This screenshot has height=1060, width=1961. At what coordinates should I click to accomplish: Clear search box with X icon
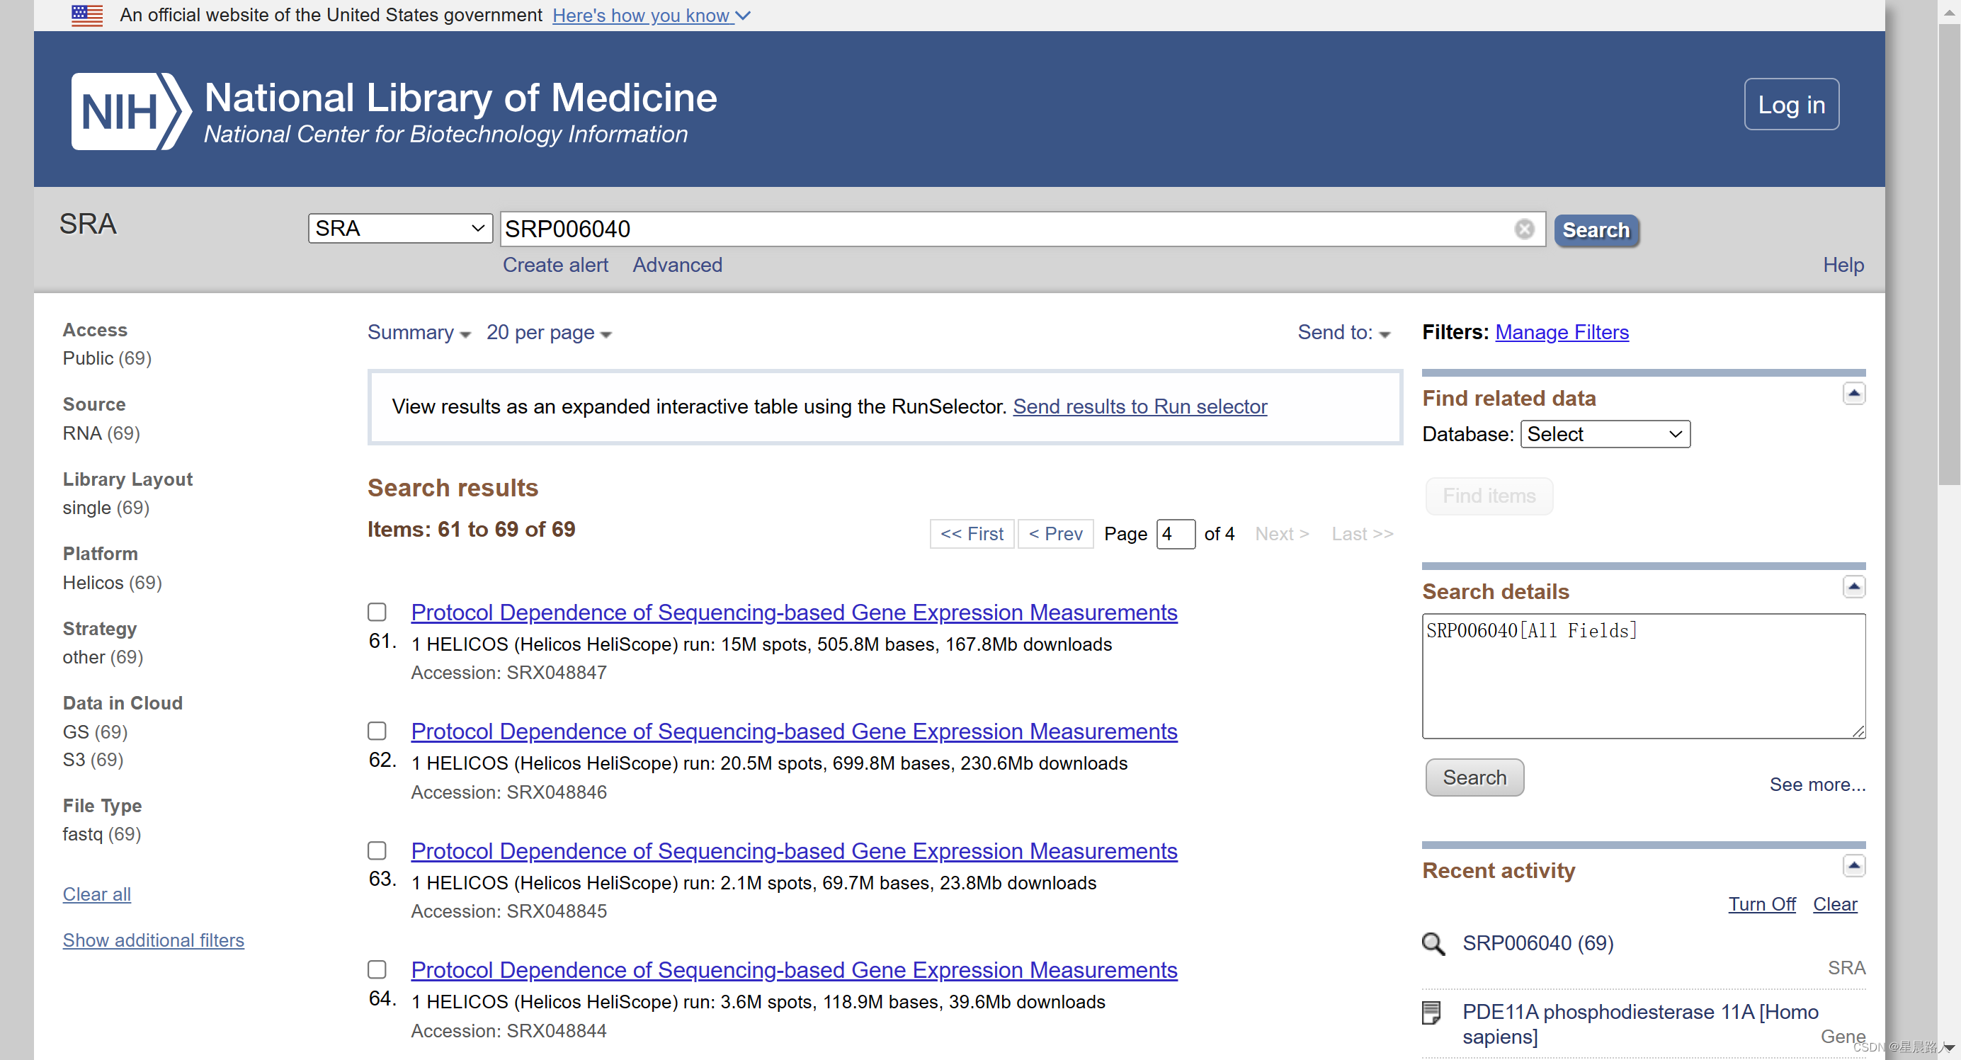click(1523, 229)
